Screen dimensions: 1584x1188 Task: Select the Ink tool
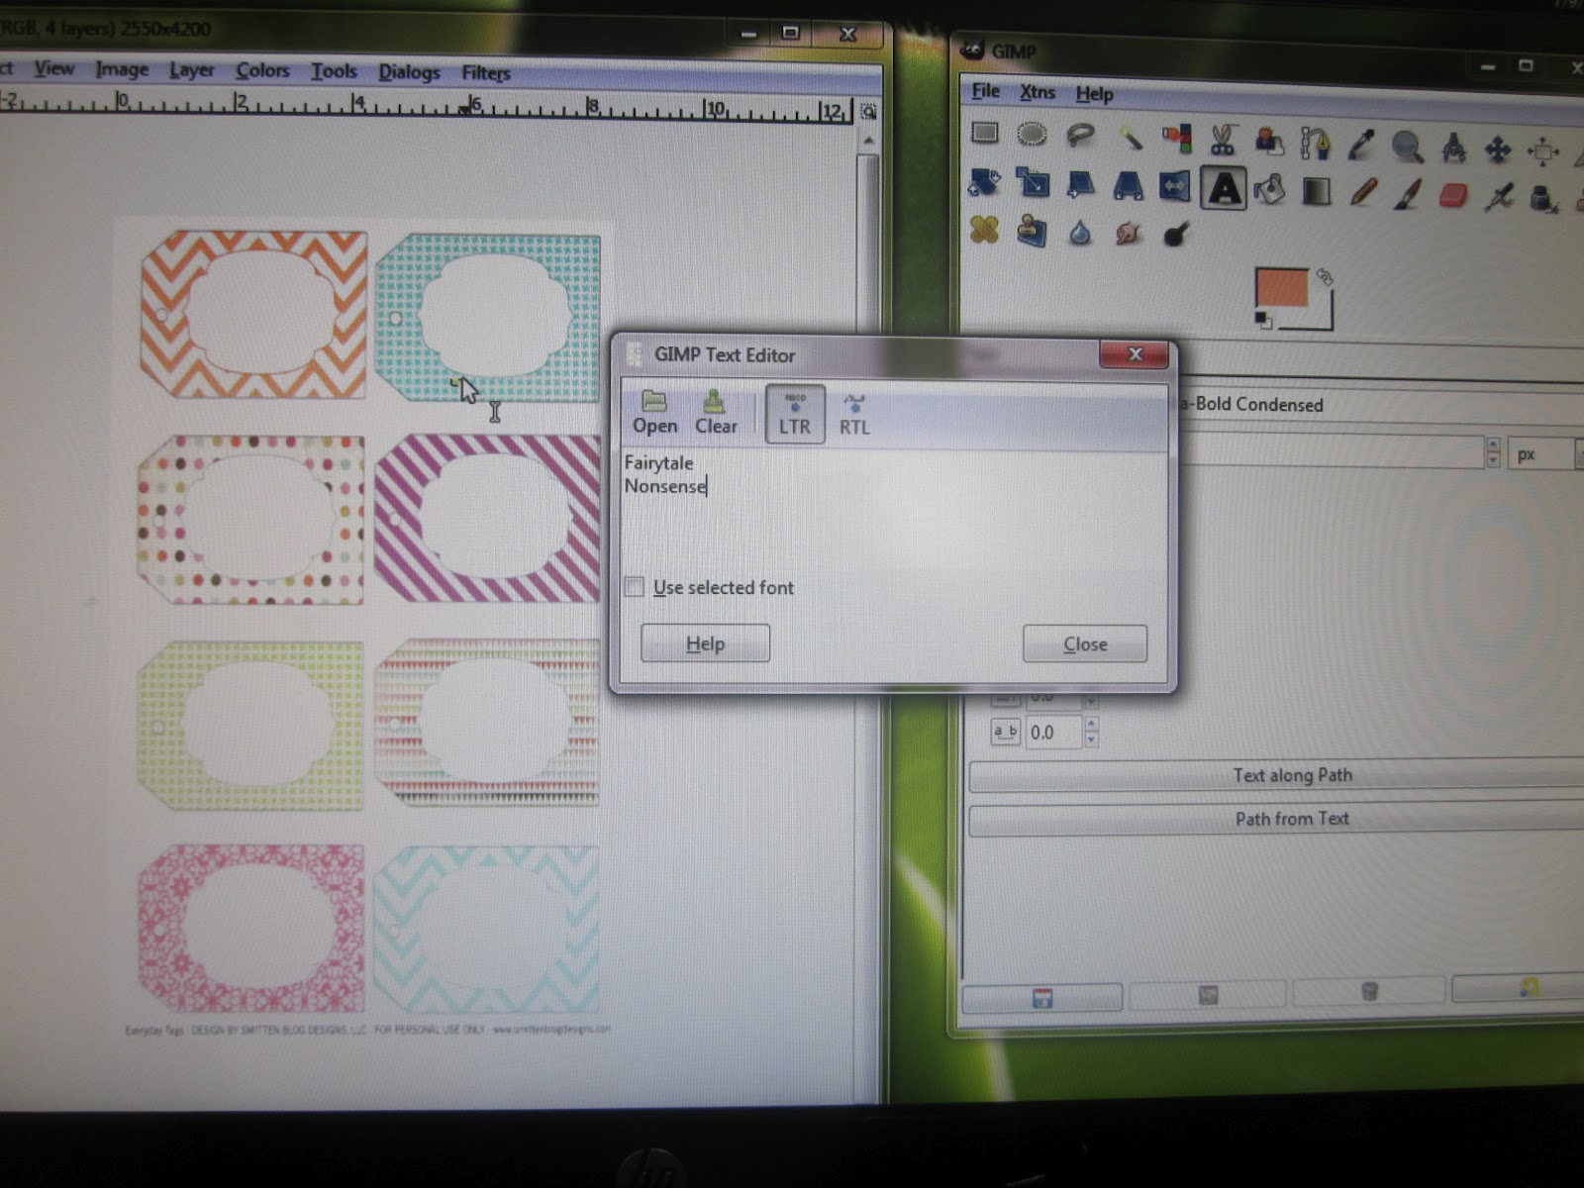point(1543,199)
